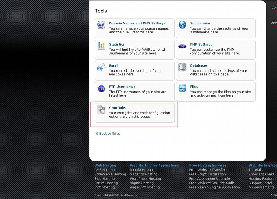Open Free Search Engine Submission link
The width and height of the screenshot is (277, 199).
point(214,187)
